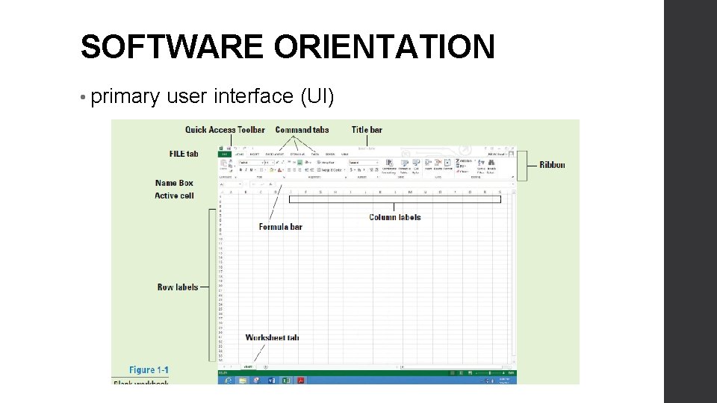Open File Explorer from the taskbar
The width and height of the screenshot is (717, 403).
243,381
